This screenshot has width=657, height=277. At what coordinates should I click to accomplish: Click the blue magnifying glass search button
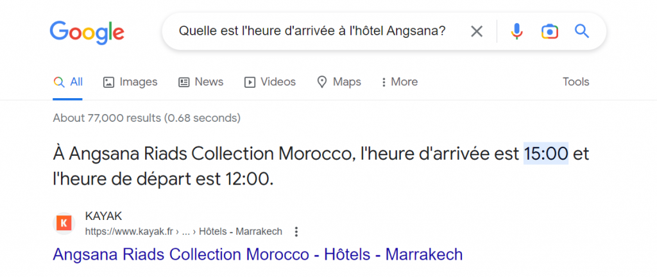582,31
